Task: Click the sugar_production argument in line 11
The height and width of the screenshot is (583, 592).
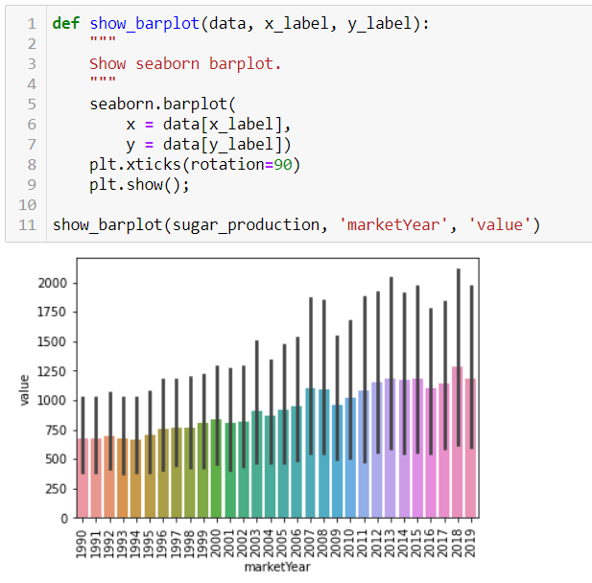Action: [246, 225]
